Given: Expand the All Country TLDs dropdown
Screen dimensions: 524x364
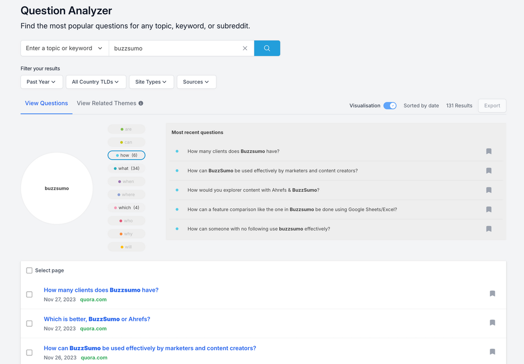Looking at the screenshot, I should (x=95, y=82).
